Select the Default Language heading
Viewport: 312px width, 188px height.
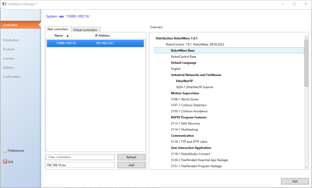click(184, 63)
